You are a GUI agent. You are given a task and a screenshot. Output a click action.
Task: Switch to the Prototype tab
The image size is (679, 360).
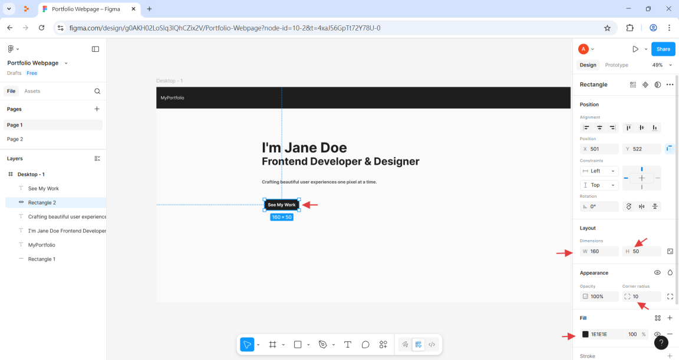[x=617, y=65]
